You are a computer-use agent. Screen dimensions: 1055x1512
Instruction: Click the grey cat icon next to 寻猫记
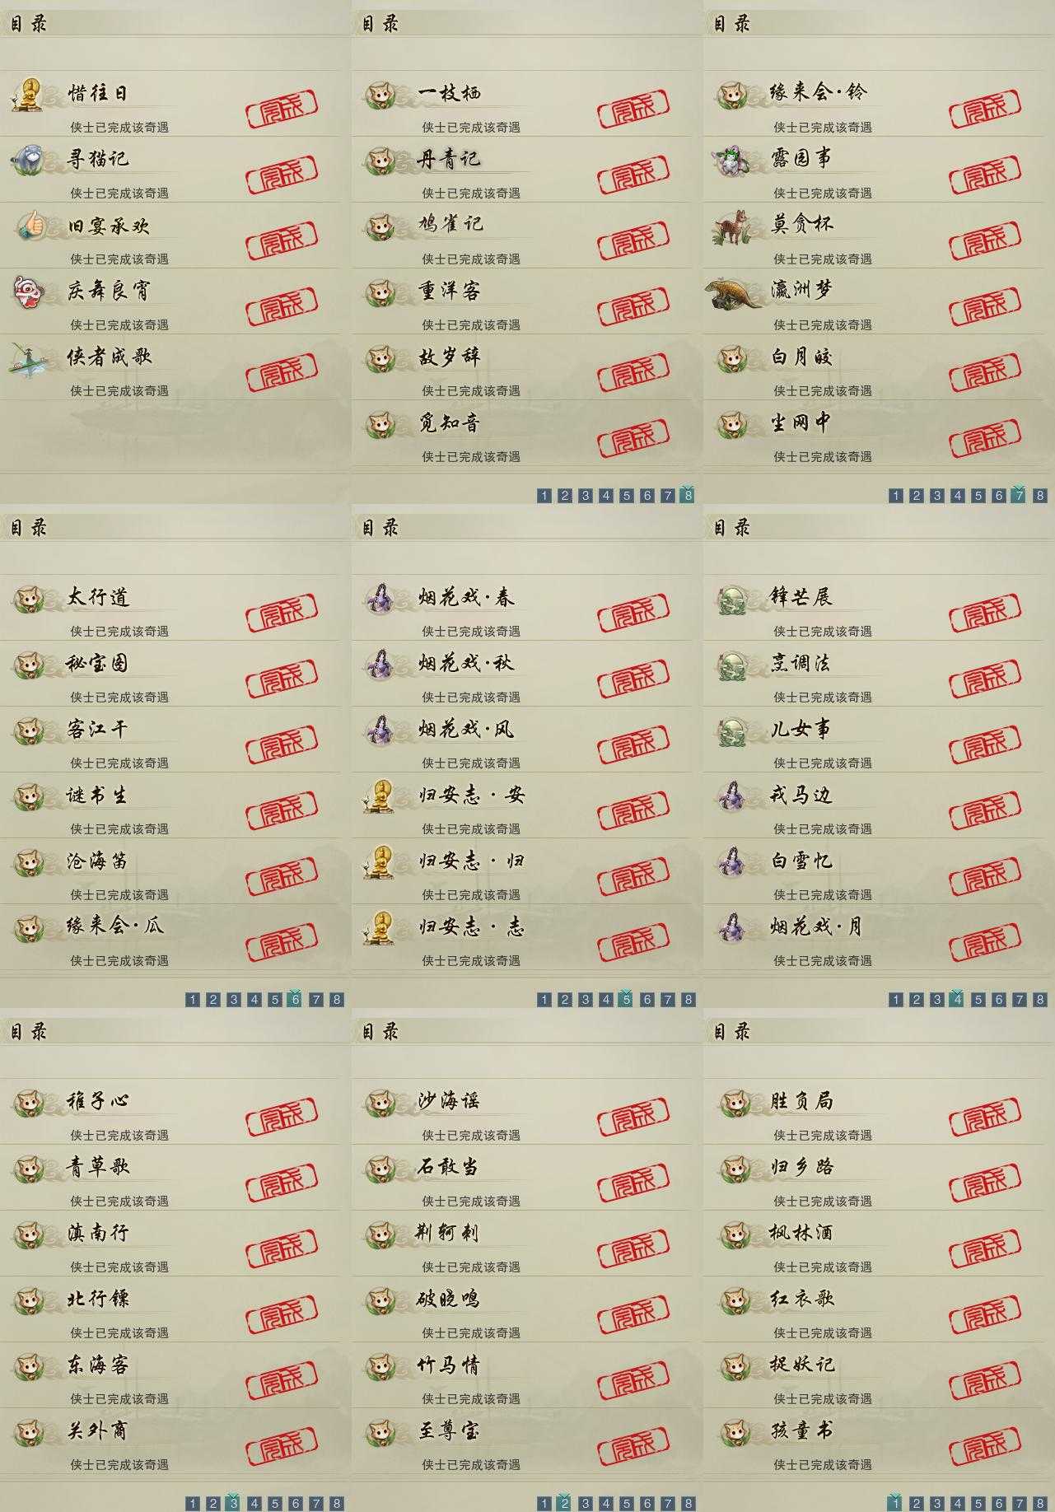pyautogui.click(x=29, y=159)
